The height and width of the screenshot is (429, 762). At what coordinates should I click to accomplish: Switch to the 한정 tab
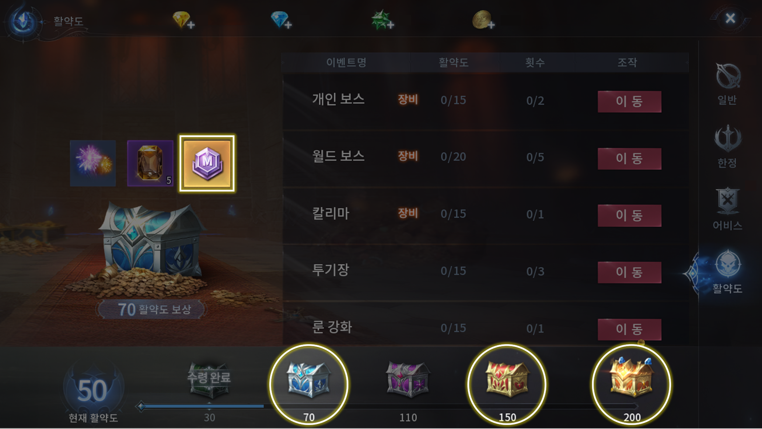pyautogui.click(x=727, y=147)
